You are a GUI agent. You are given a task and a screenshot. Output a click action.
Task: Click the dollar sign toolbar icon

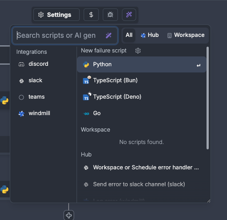pyautogui.click(x=91, y=15)
